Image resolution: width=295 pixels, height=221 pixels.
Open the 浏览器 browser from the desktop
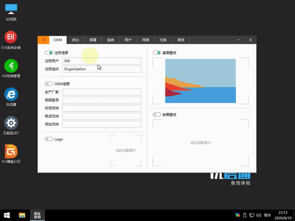coord(11,95)
